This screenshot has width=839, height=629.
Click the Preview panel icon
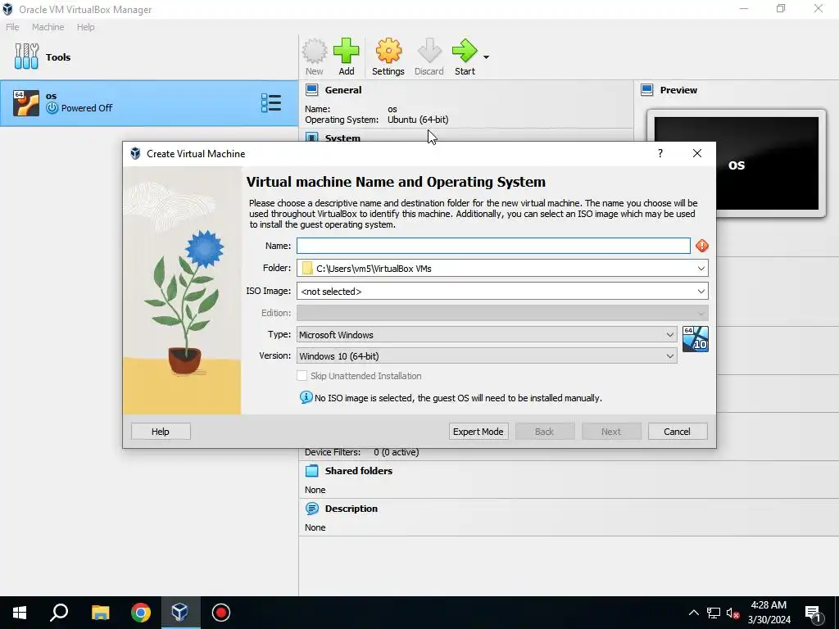[x=647, y=90]
